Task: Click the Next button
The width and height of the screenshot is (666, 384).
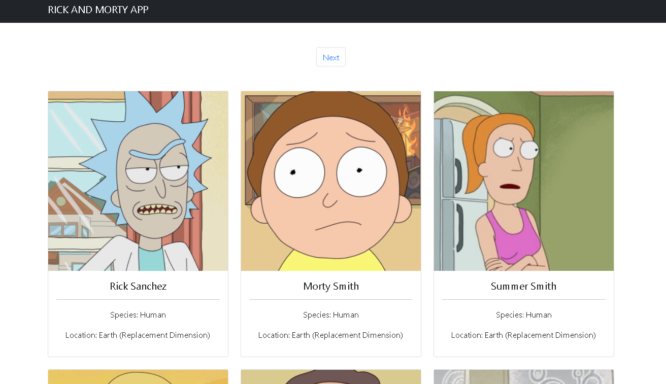Action: click(330, 57)
